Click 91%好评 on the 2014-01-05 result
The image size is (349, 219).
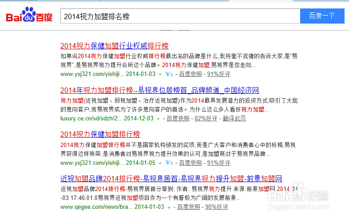click(x=218, y=163)
